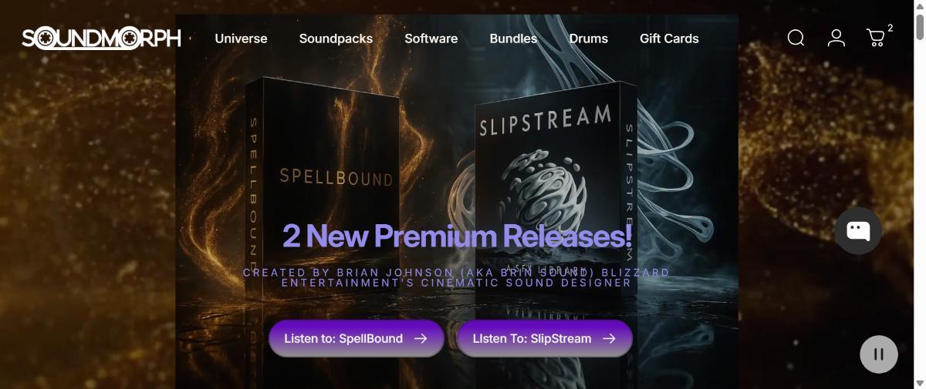Open the Soundpacks menu item
Viewport: 926px width, 389px height.
click(336, 39)
